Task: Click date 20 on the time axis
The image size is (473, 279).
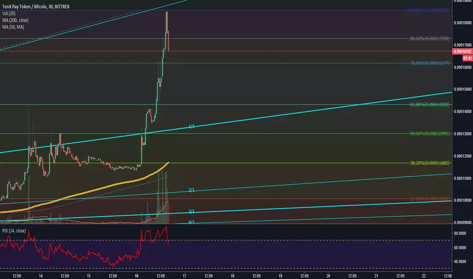Action: (328, 275)
